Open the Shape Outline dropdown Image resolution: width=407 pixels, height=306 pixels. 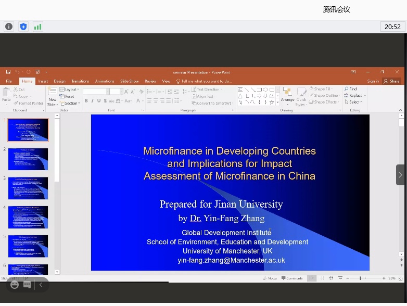324,95
